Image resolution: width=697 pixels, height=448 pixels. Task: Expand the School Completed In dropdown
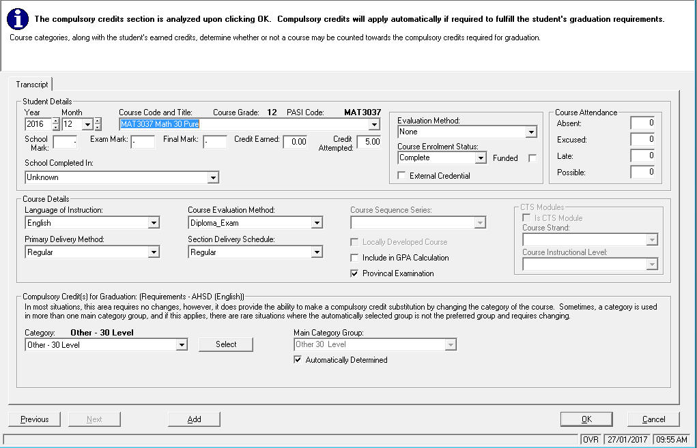tap(213, 177)
